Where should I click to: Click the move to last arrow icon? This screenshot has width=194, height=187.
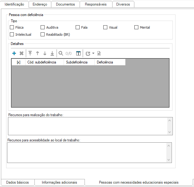click(52, 53)
